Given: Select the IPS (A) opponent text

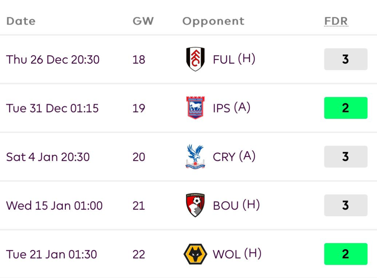Looking at the screenshot, I should tap(232, 108).
